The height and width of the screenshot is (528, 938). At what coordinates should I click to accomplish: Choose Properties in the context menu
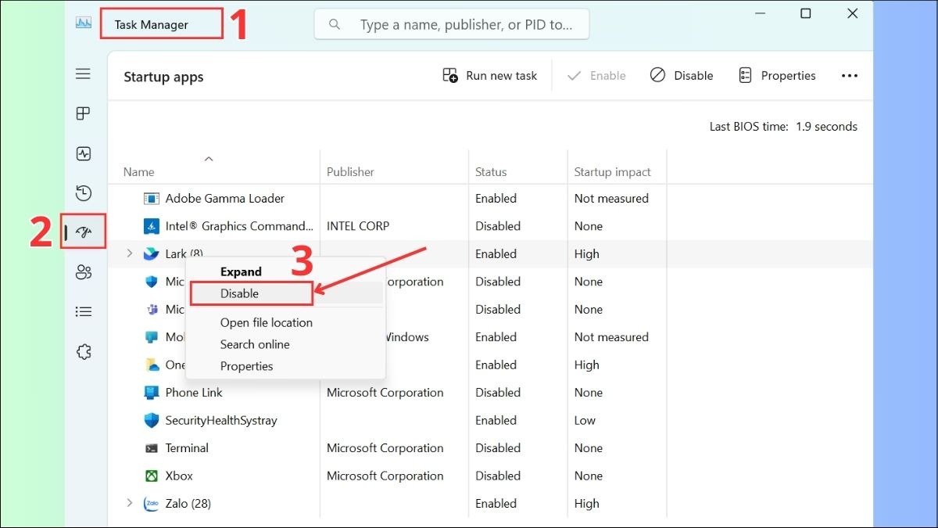[x=247, y=366]
